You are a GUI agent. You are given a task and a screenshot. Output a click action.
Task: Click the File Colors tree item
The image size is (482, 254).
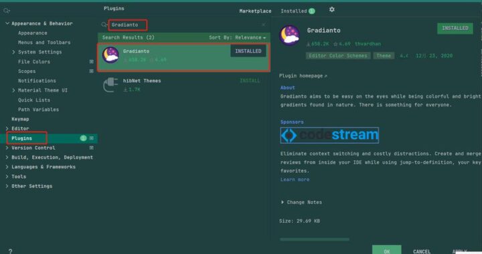click(x=34, y=61)
